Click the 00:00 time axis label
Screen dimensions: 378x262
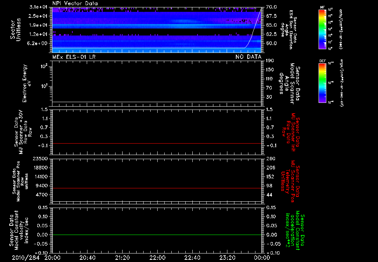[262, 258]
